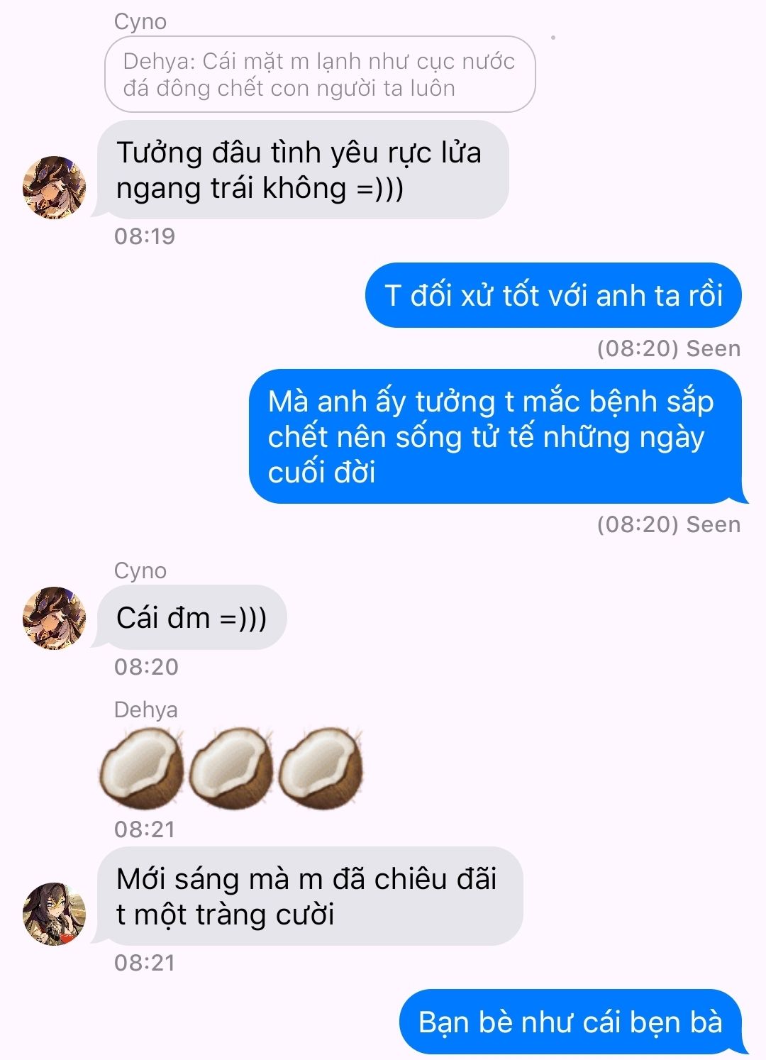Click the first coconut emoji
Viewport: 766px width, 1060px height.
(141, 768)
